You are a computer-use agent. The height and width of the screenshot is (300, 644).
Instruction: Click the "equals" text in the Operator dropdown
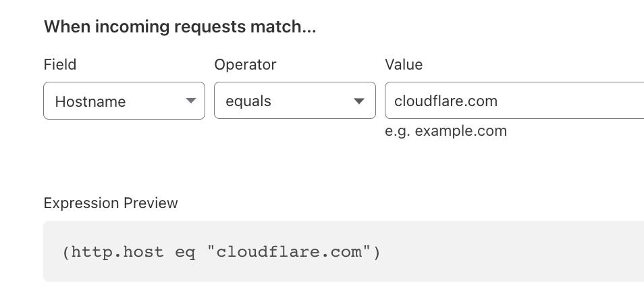point(248,102)
